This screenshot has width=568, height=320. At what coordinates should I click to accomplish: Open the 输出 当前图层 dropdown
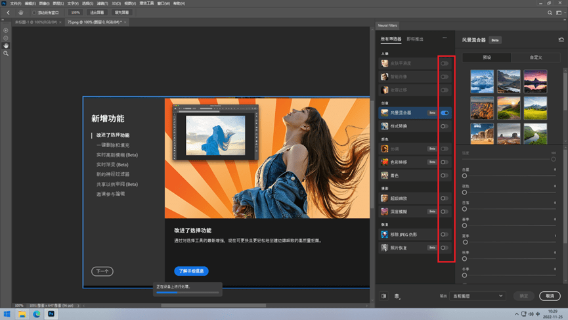(477, 296)
